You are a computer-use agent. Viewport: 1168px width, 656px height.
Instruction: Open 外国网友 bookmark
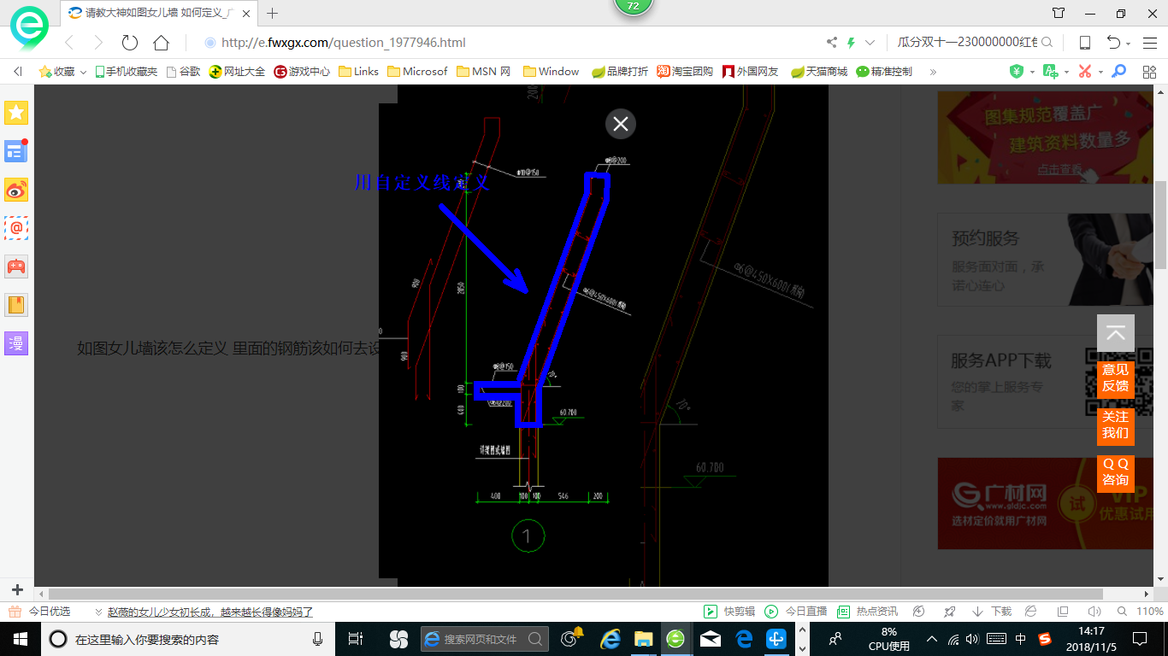(x=750, y=72)
